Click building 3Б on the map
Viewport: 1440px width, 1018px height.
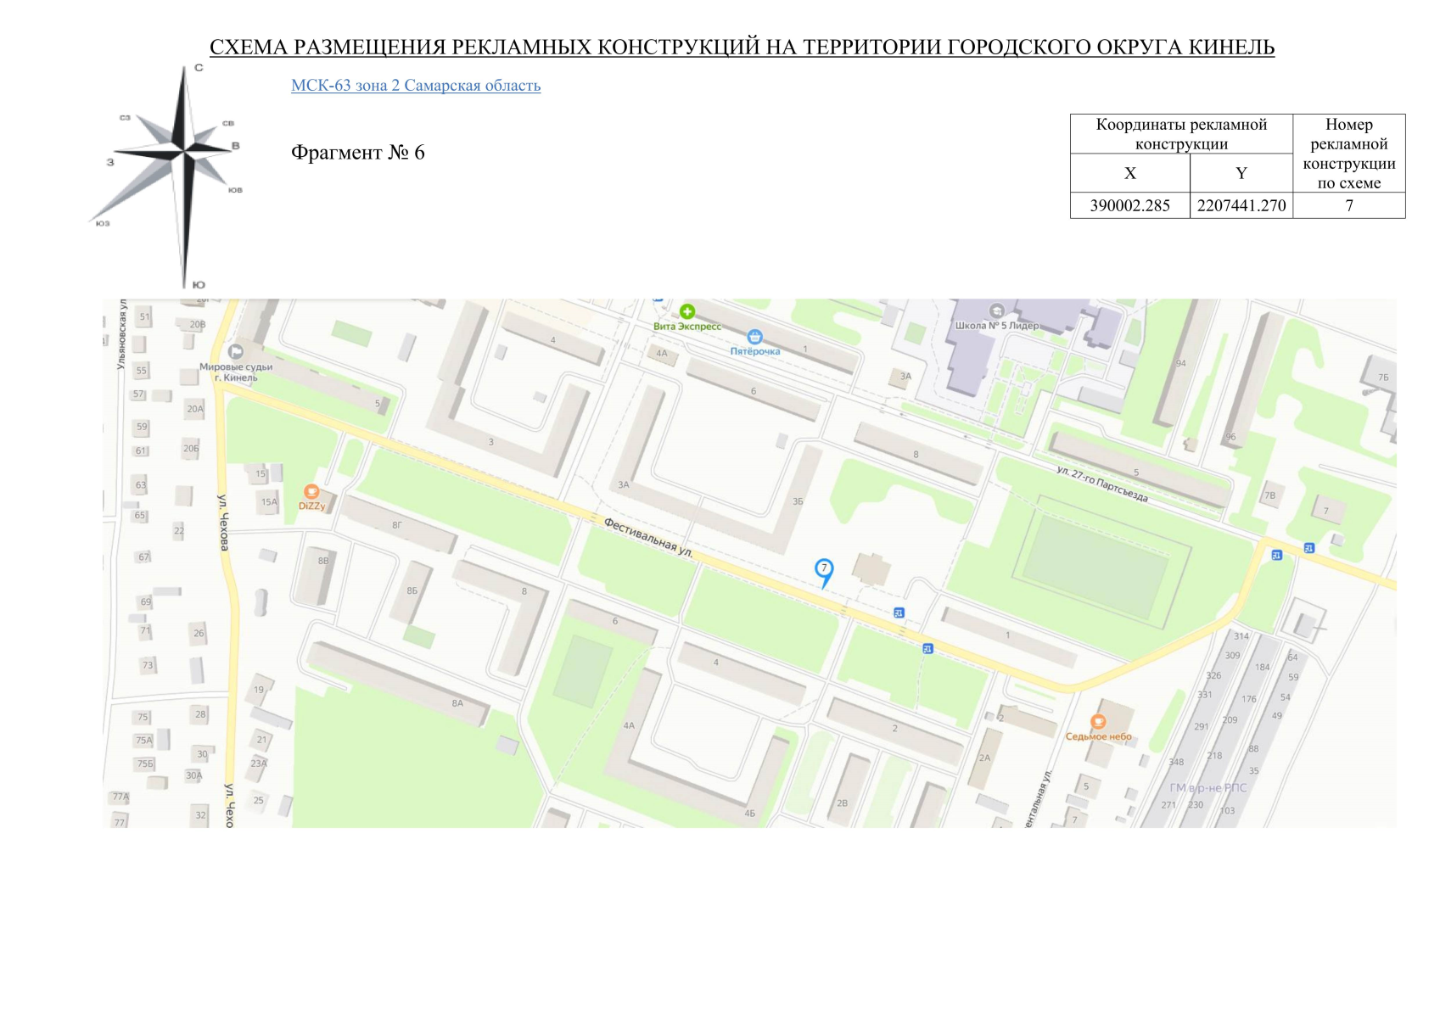(798, 501)
